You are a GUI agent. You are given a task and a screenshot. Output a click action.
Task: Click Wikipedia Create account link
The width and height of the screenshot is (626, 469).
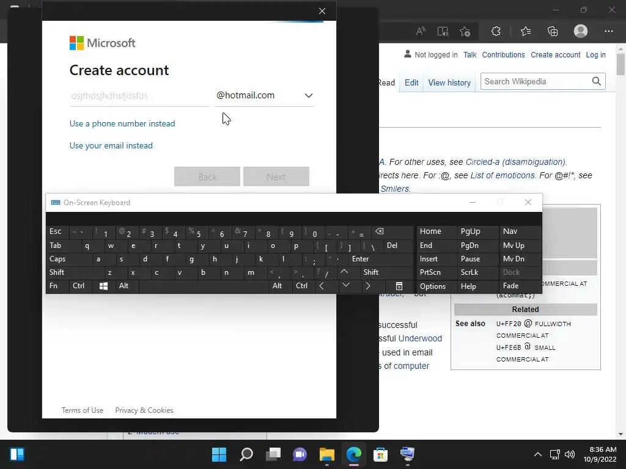click(x=555, y=54)
